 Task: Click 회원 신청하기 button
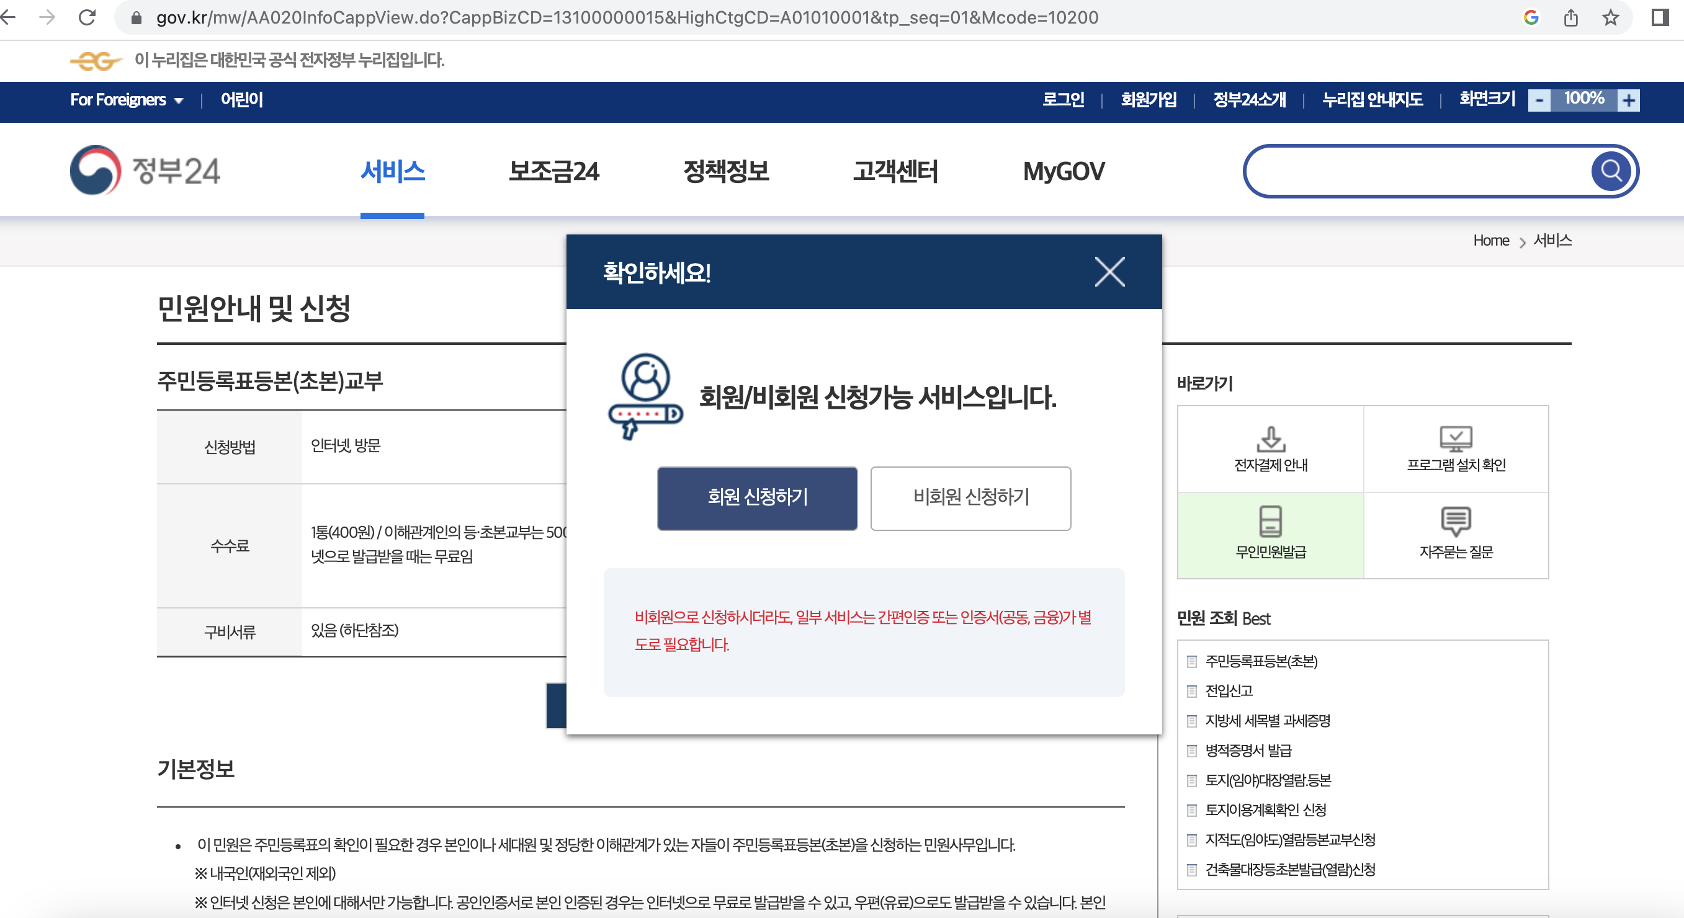[757, 498]
